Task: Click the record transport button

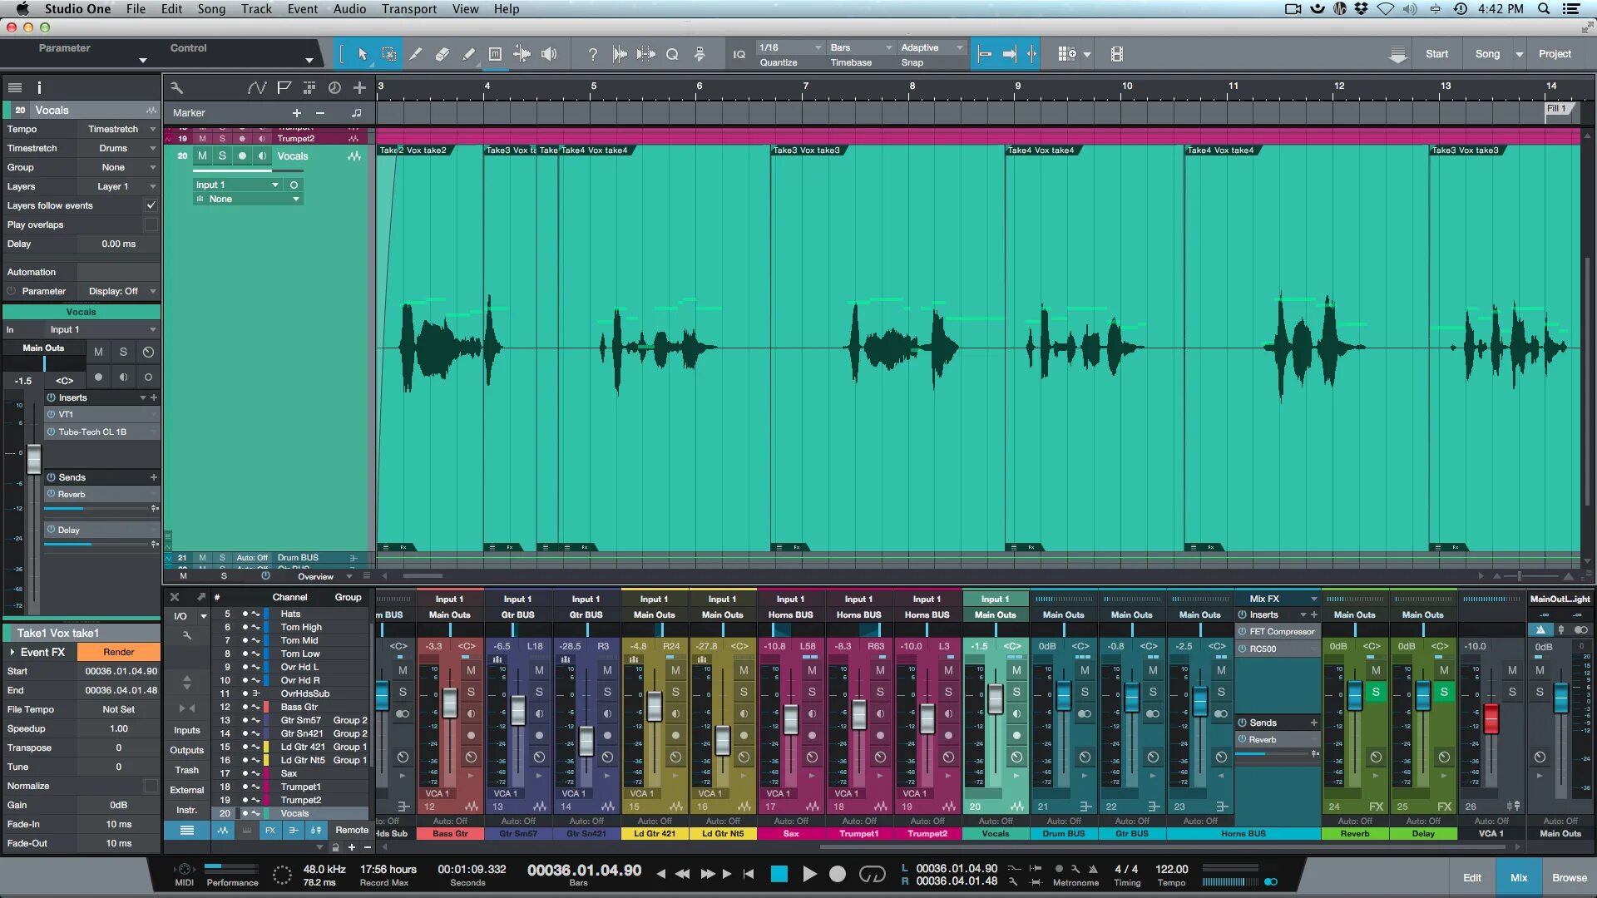Action: tap(838, 874)
